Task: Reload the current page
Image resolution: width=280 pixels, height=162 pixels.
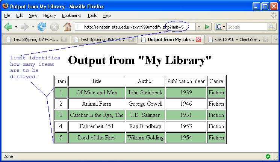Action: (x=42, y=27)
